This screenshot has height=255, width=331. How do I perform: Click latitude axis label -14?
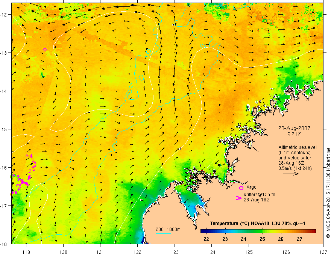4,91
